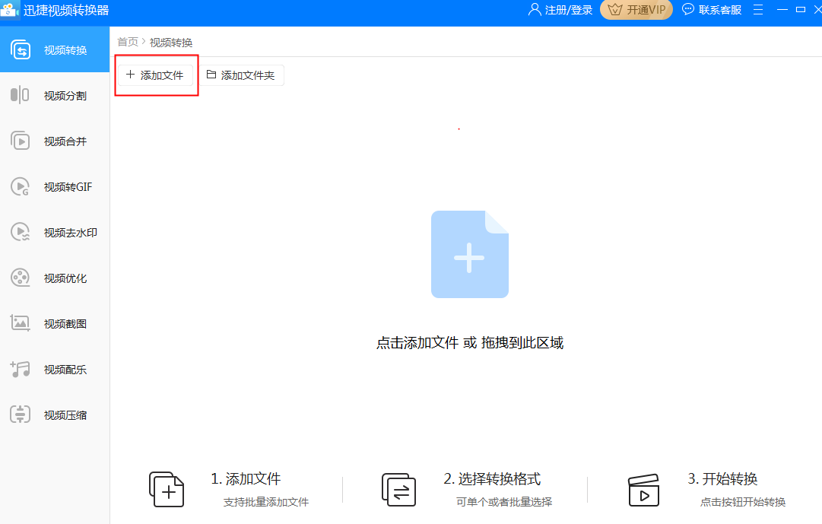
Task: Switch to the 视频转换 sidebar tab
Action: (x=55, y=49)
